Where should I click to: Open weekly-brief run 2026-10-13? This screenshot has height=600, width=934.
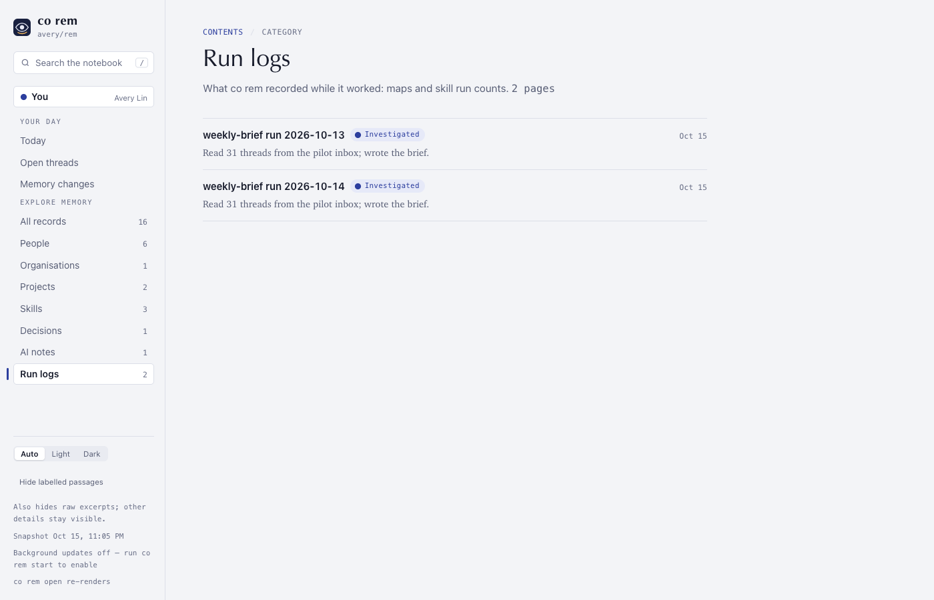pyautogui.click(x=274, y=135)
